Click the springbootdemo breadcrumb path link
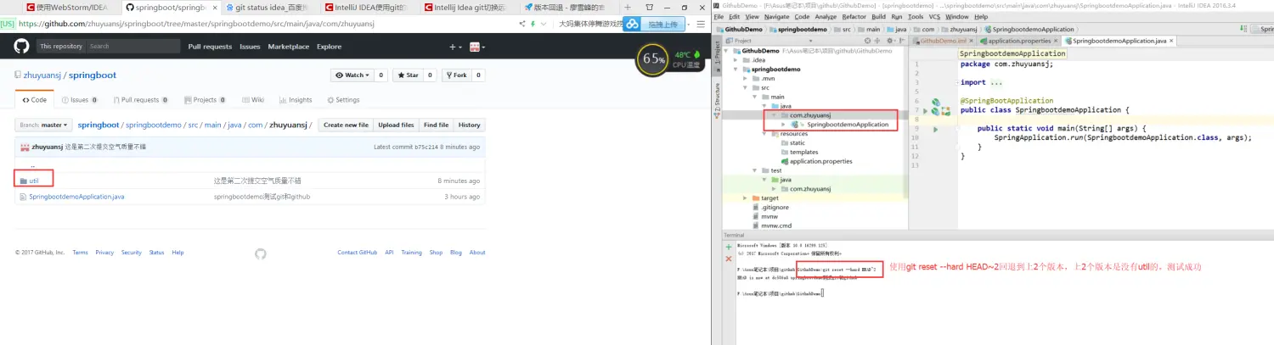This screenshot has width=1274, height=345. [154, 125]
